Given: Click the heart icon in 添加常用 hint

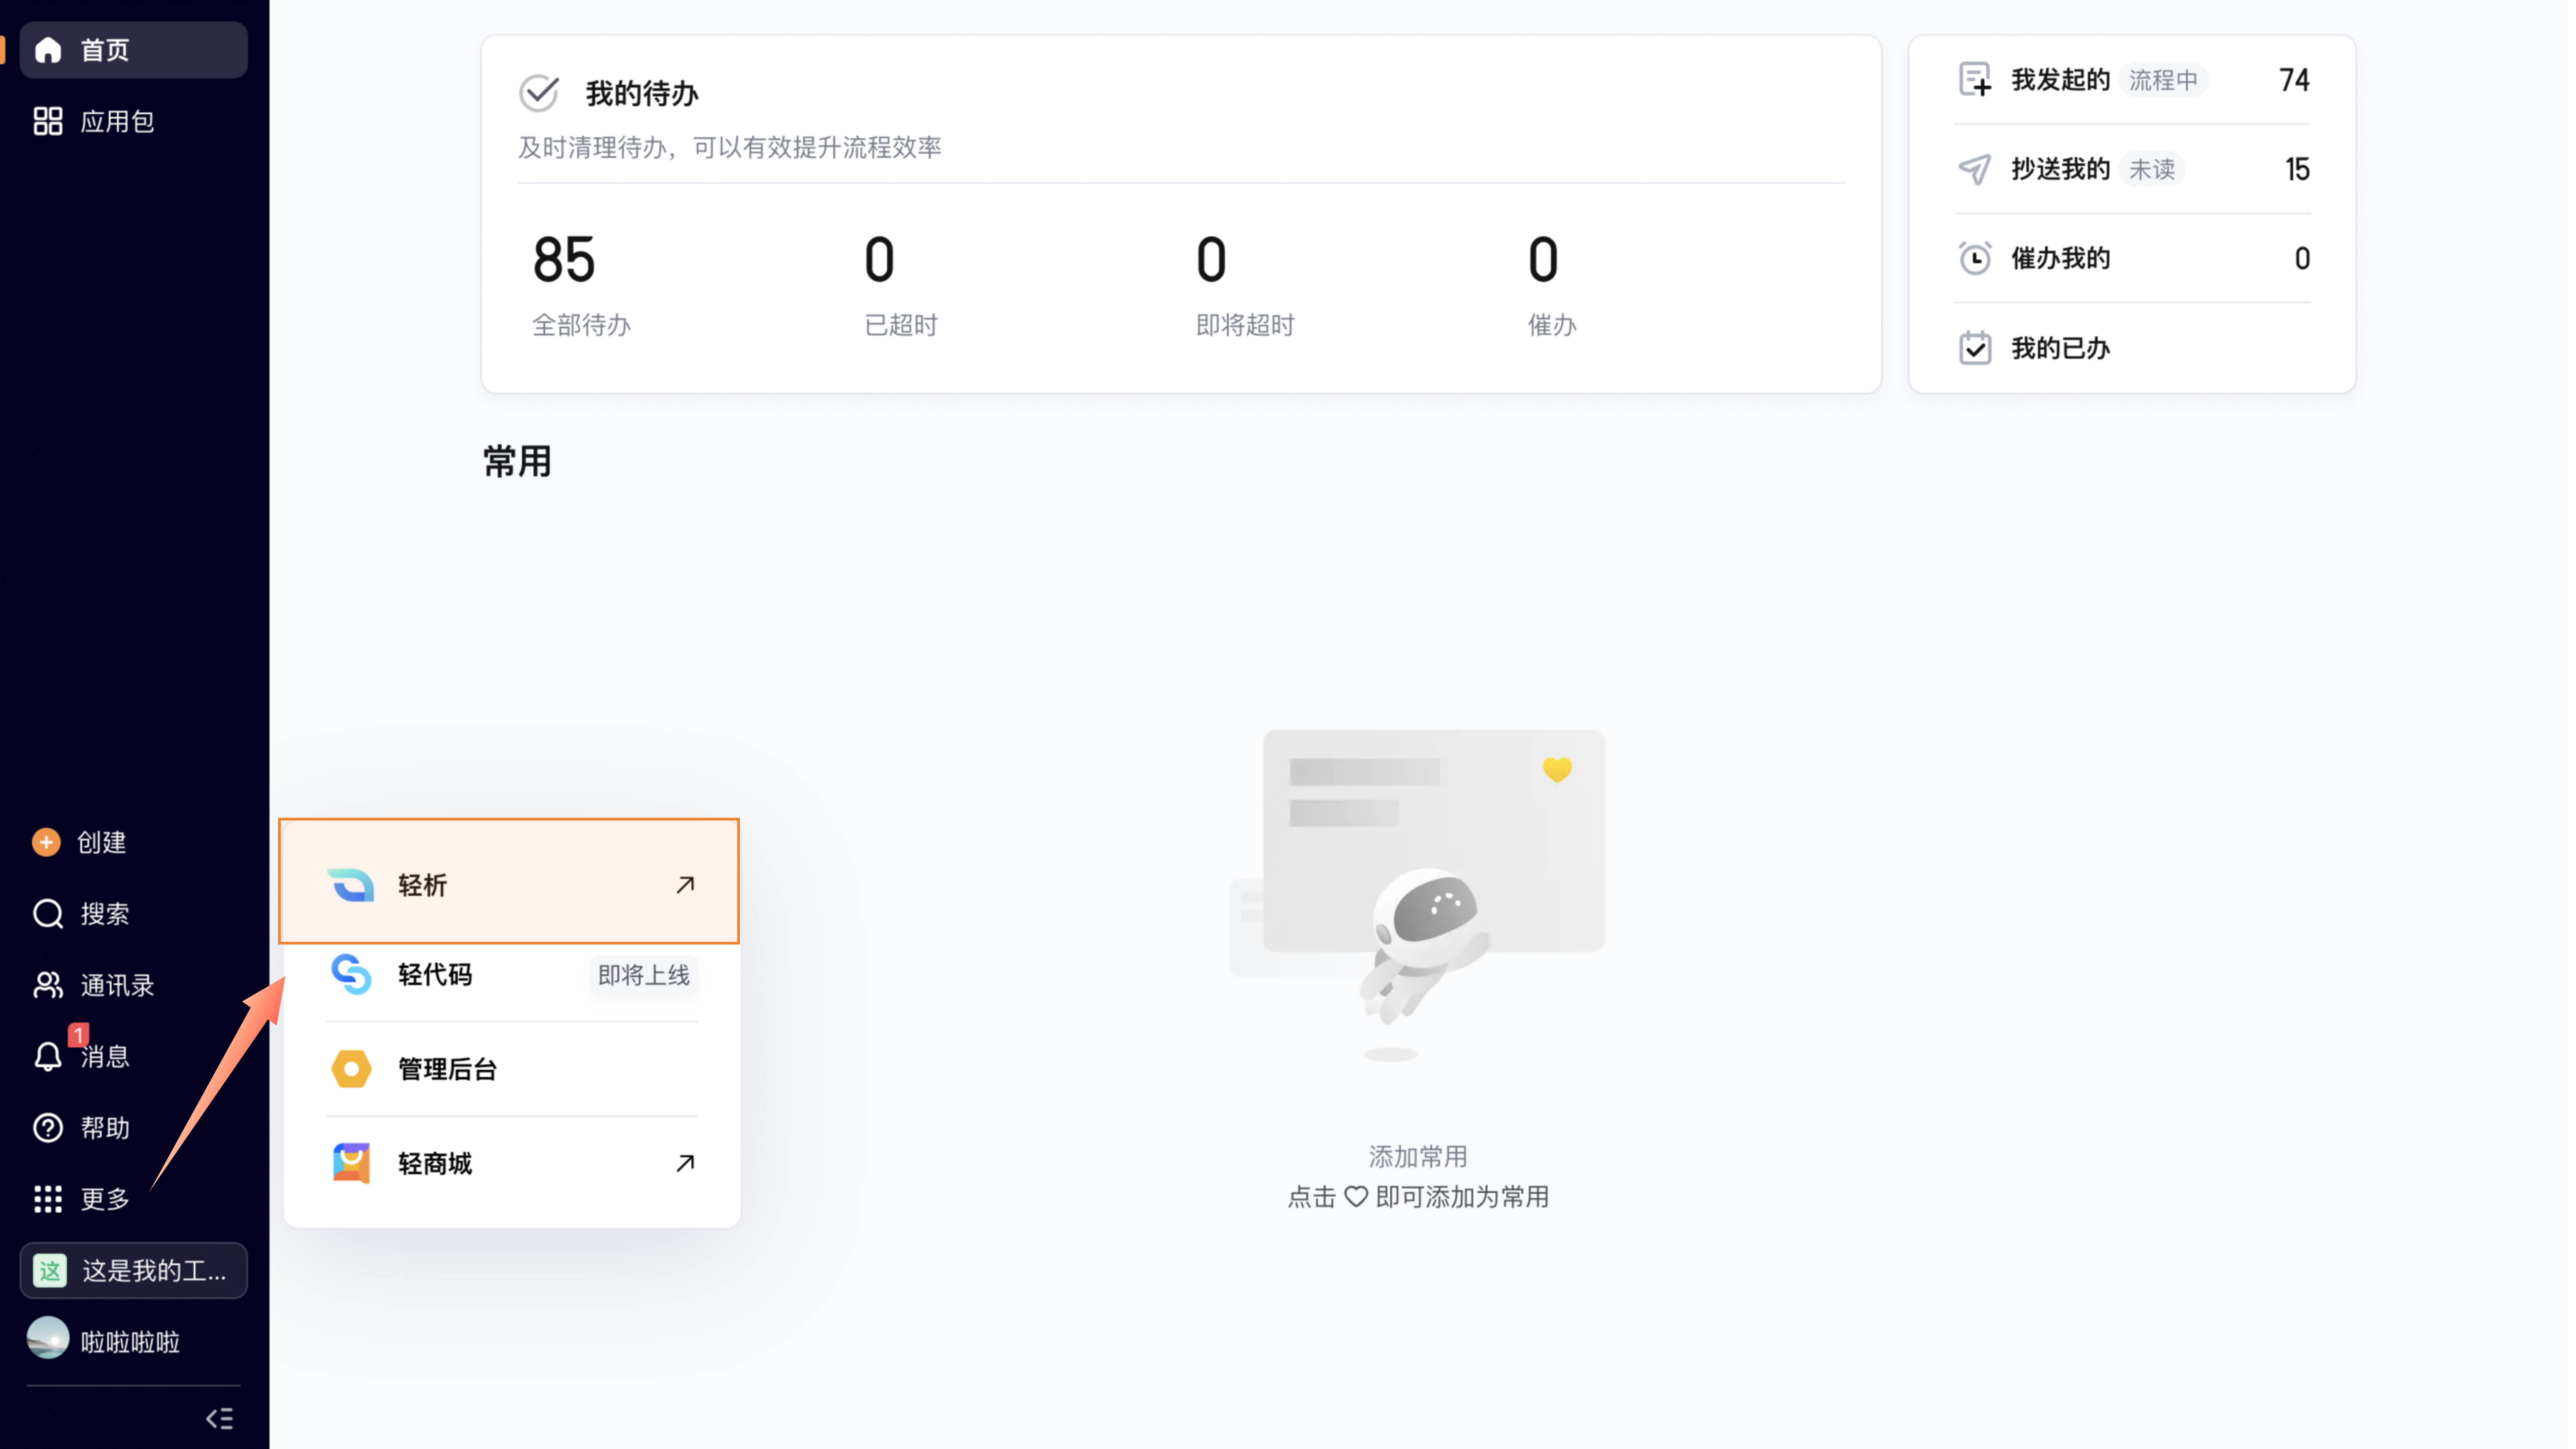Looking at the screenshot, I should 1356,1197.
